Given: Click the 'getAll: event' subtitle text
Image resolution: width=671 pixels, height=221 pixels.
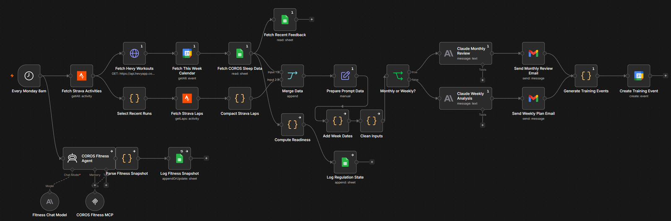Looking at the screenshot, I should pyautogui.click(x=187, y=78).
